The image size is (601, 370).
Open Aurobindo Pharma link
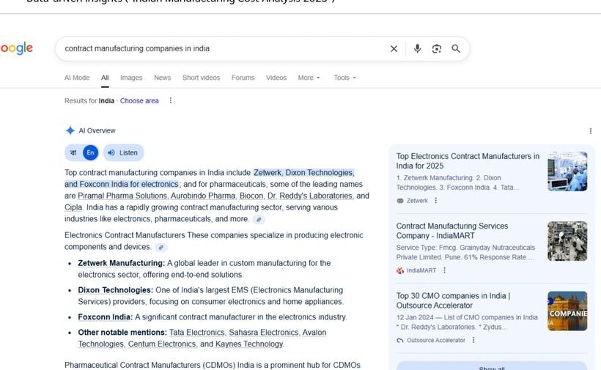(x=203, y=196)
